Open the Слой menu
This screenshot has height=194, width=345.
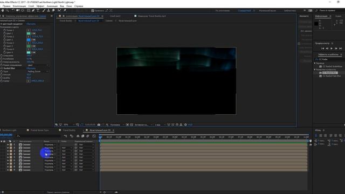click(31, 6)
